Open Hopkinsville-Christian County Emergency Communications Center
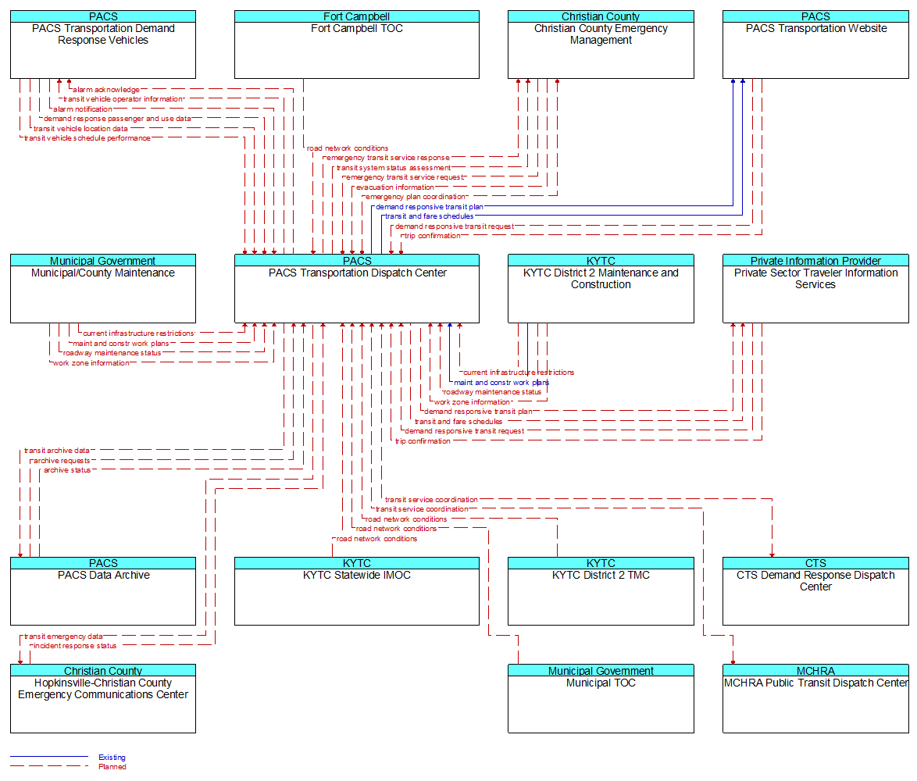 [103, 698]
